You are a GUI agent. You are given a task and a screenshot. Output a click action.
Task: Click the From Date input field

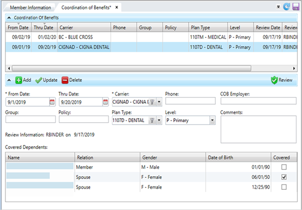pyautogui.click(x=27, y=102)
